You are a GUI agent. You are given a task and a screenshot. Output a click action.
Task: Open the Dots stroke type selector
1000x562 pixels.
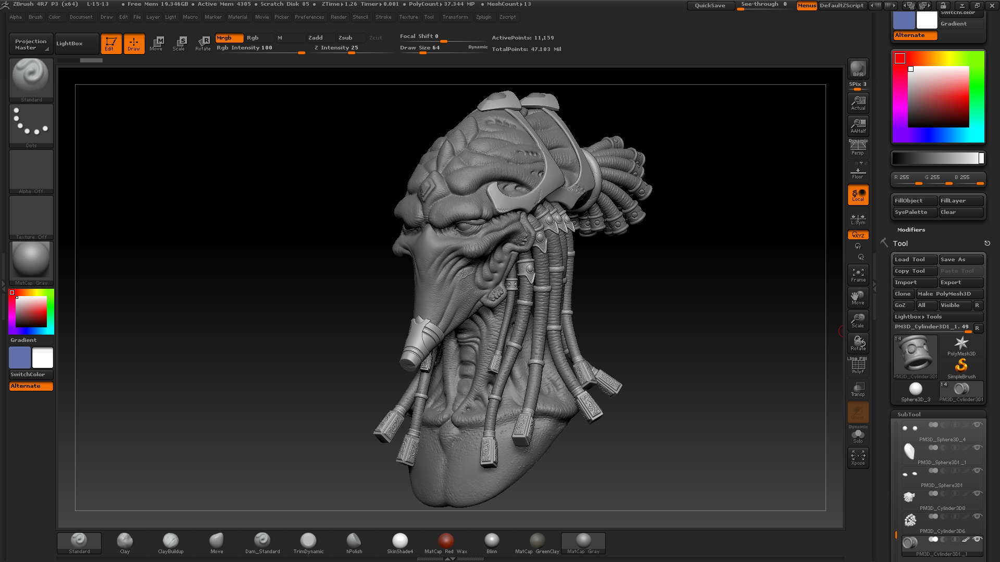click(31, 126)
